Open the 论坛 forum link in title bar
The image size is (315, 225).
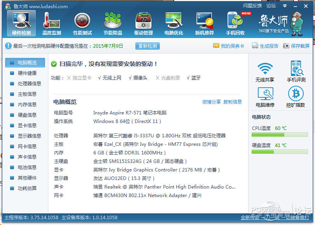coord(271,6)
